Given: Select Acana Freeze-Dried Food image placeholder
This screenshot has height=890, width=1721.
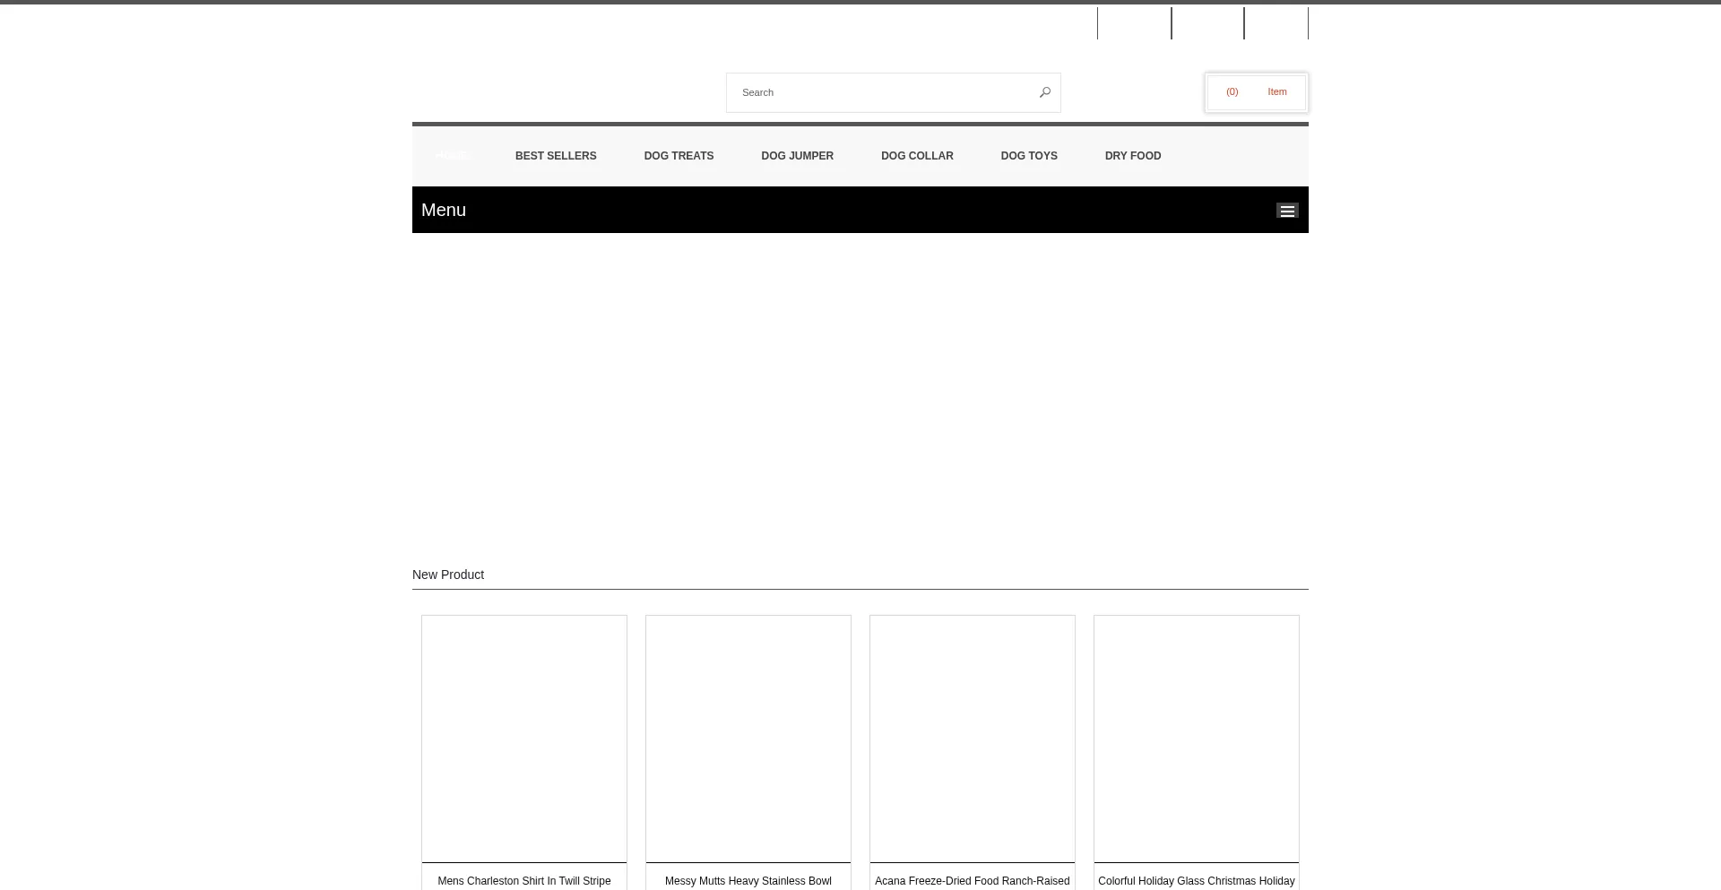Looking at the screenshot, I should 973,739.
